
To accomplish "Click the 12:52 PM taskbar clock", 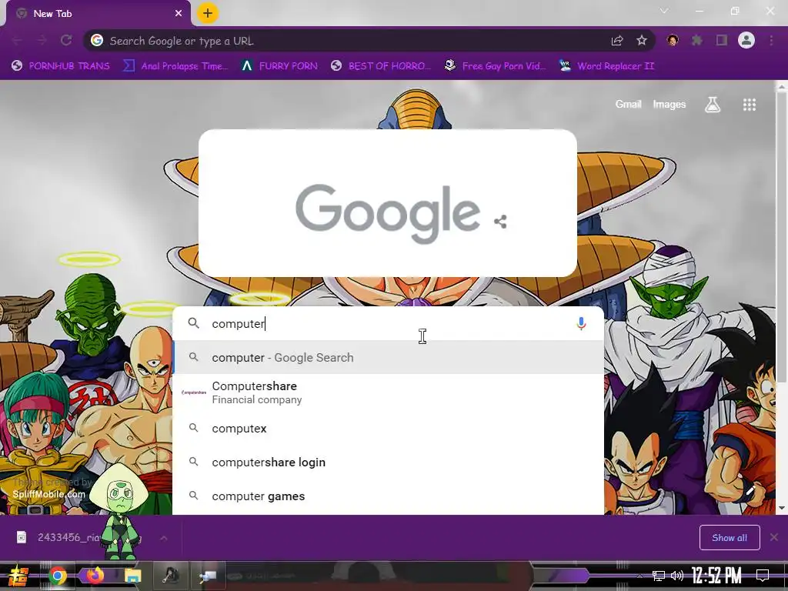I will pos(716,576).
